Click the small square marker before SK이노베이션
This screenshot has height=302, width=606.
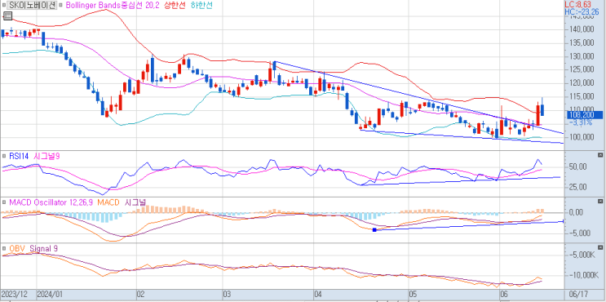pyautogui.click(x=4, y=6)
